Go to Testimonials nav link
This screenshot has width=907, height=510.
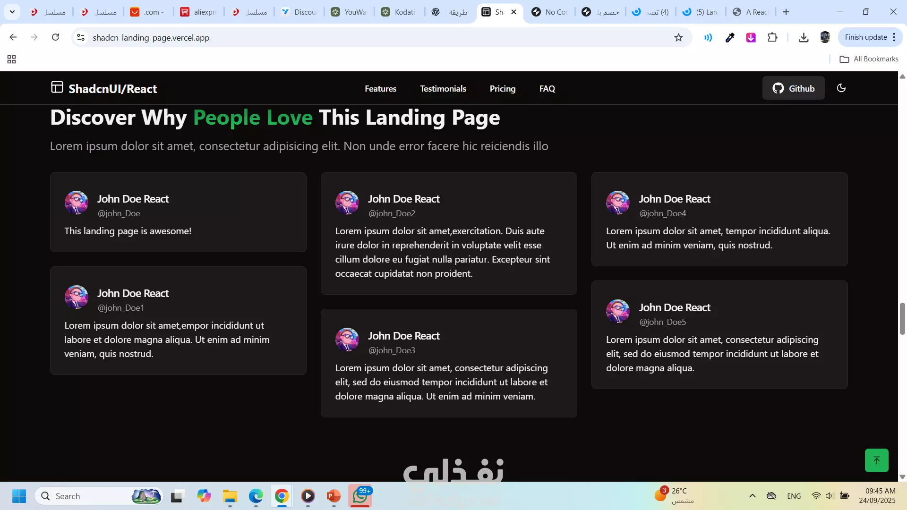point(443,89)
